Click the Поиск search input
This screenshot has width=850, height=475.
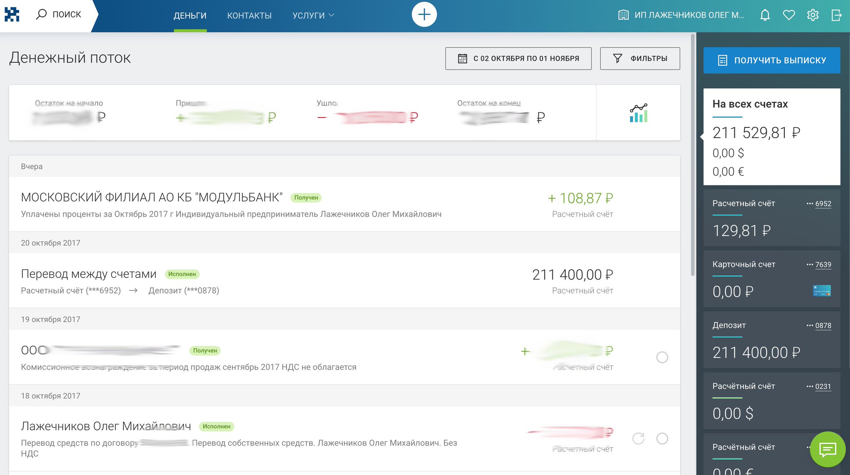coord(66,14)
